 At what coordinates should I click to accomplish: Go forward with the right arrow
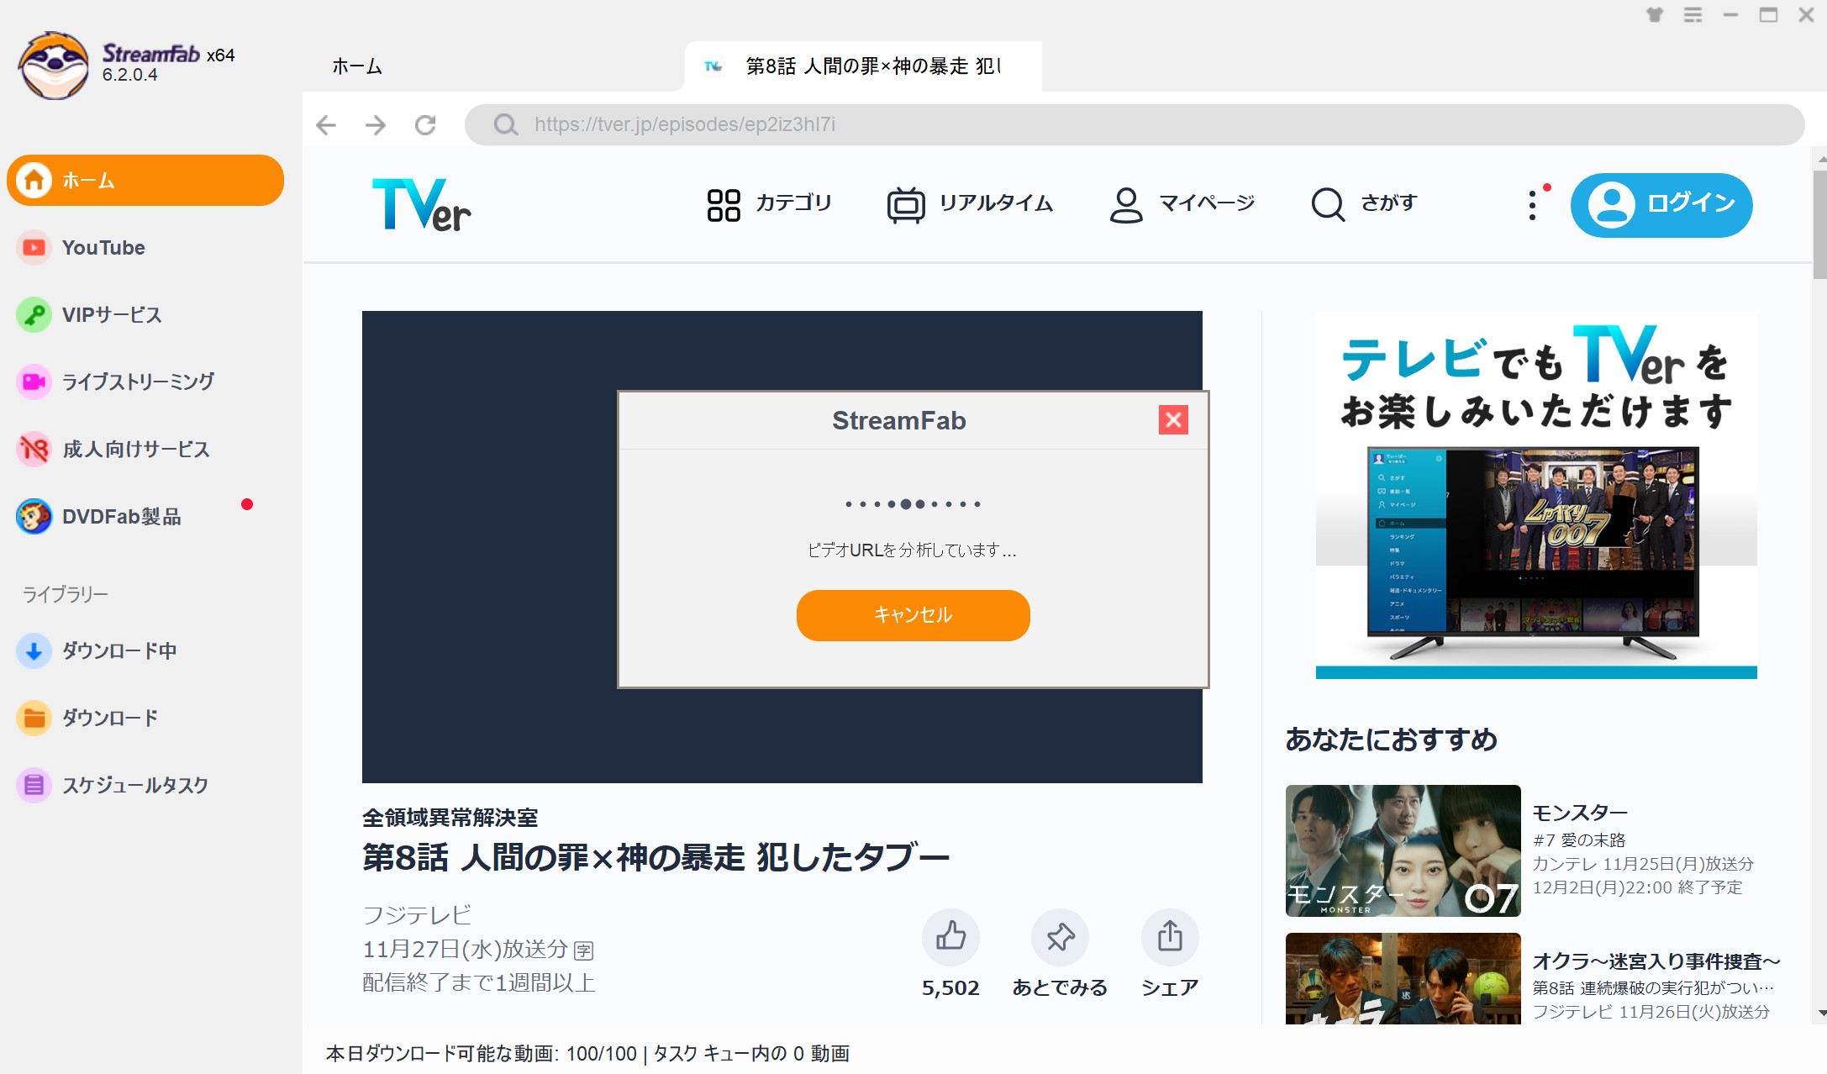(376, 125)
